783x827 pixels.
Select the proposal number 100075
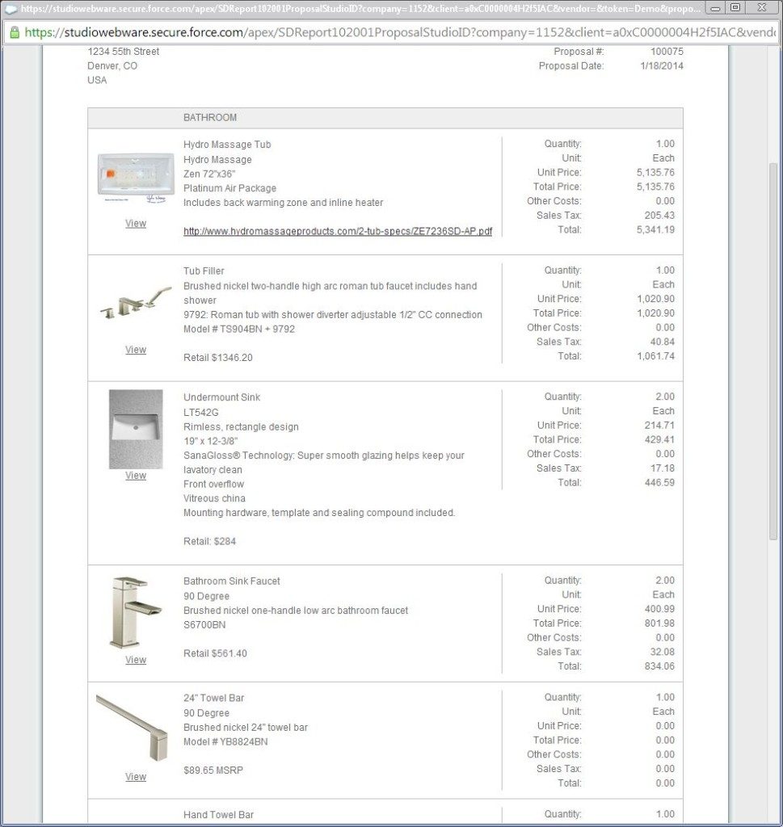pyautogui.click(x=667, y=52)
